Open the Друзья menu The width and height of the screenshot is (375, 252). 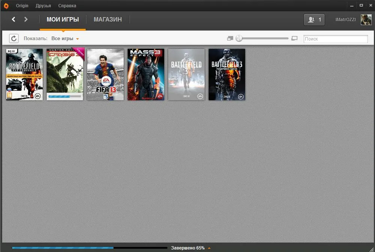pyautogui.click(x=43, y=6)
